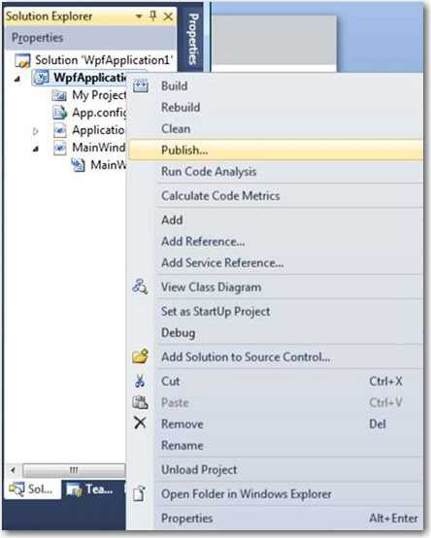This screenshot has width=431, height=538.
Task: Collapse the WpfApplication project node
Action: point(17,80)
